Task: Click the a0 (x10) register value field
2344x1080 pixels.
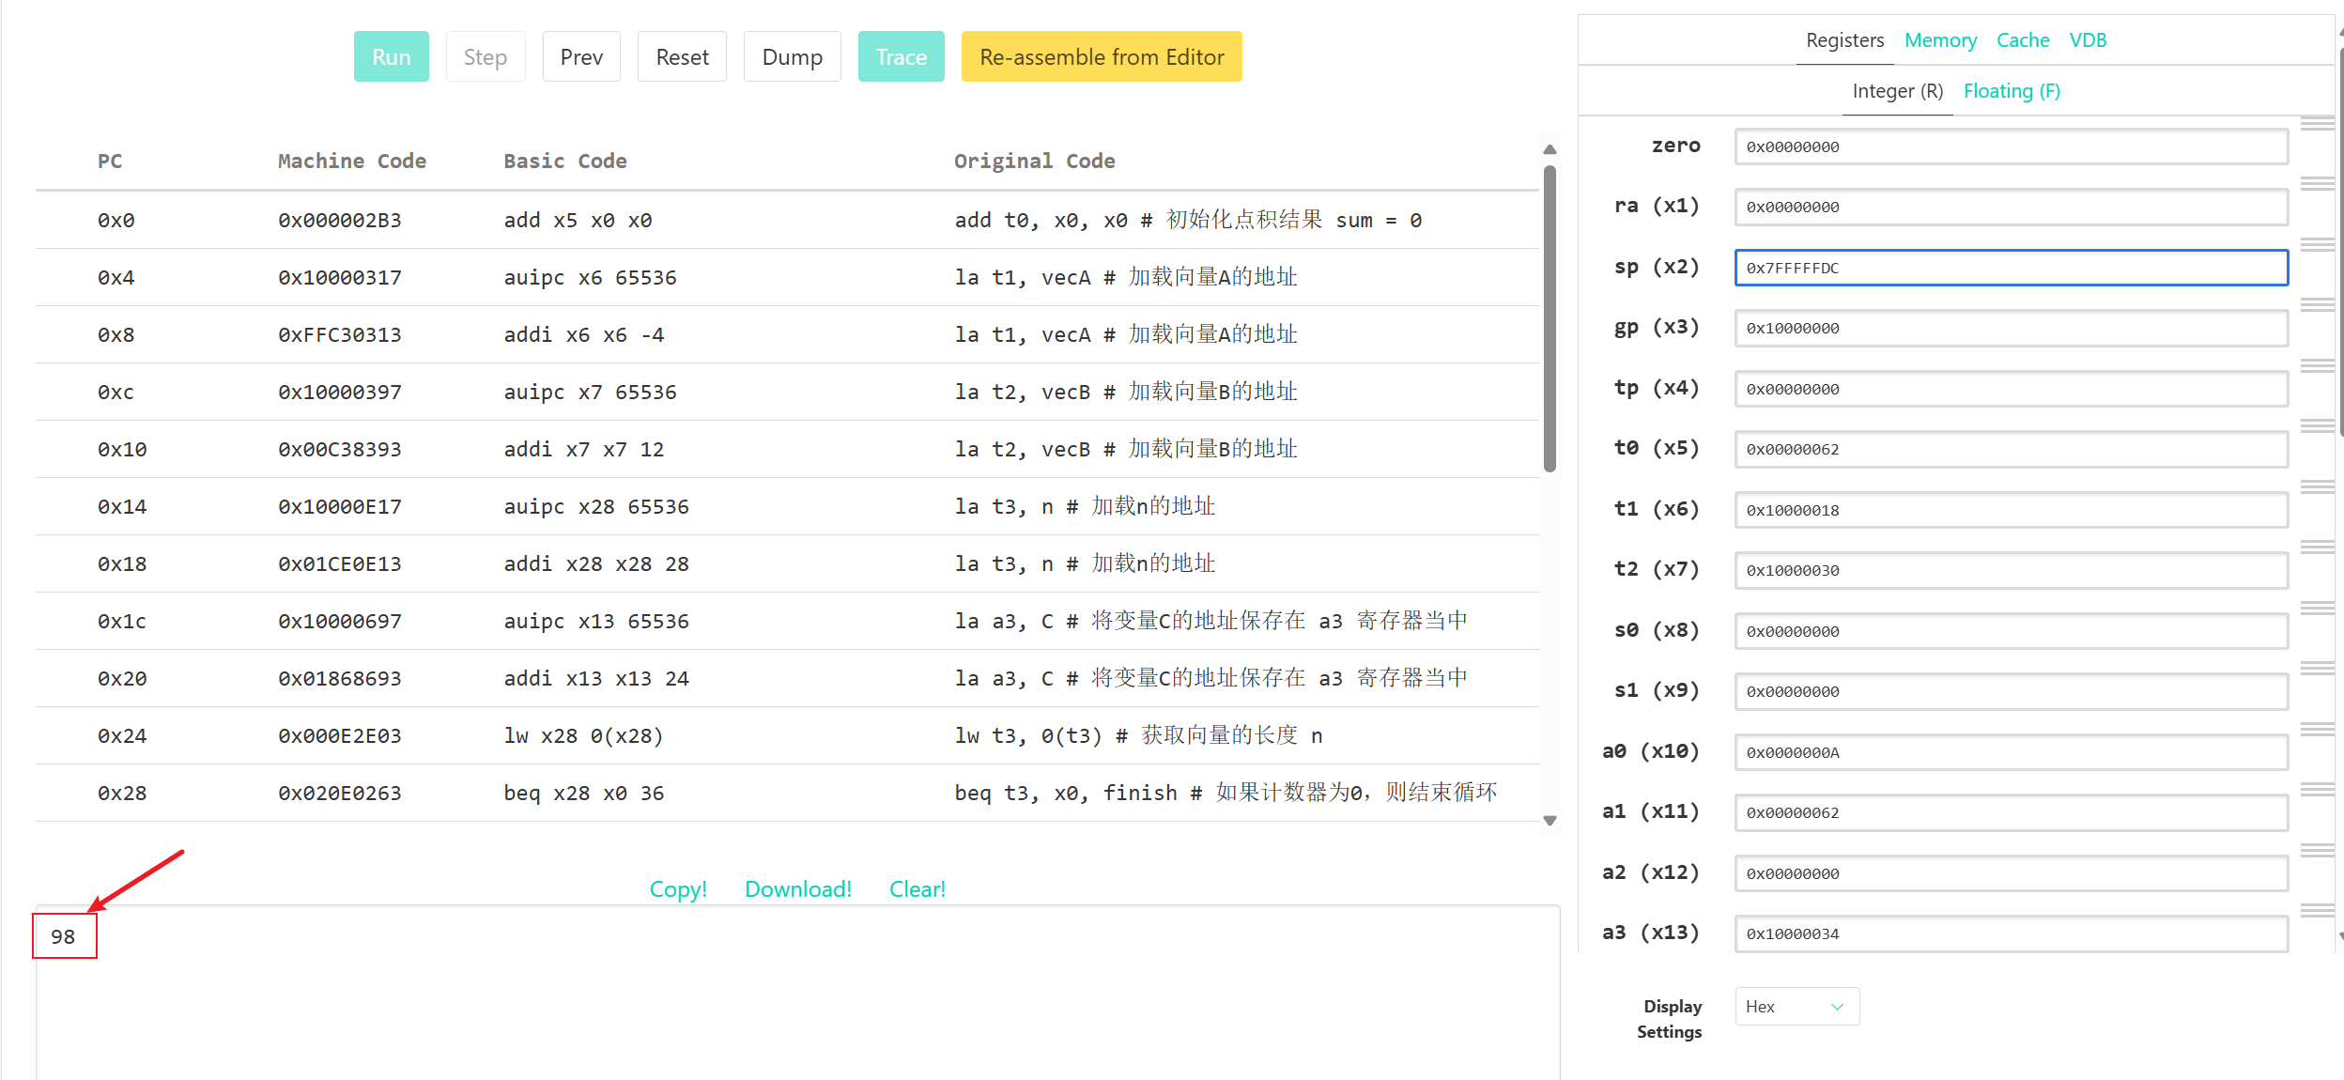Action: (x=2010, y=752)
